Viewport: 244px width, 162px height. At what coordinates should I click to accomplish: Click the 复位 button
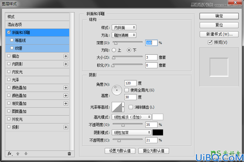(x=219, y=25)
